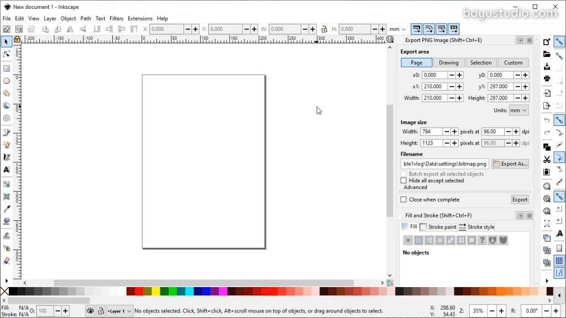Screen dimensions: 566x318
Task: Toggle enable snapping button at top
Action: coord(559,42)
